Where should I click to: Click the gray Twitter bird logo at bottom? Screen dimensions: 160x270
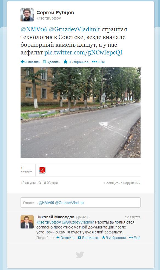80,255
